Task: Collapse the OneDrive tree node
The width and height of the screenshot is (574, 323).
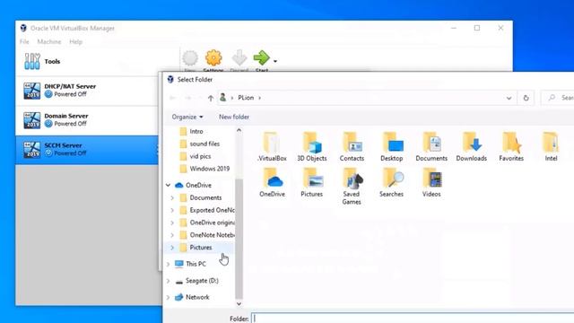Action: [x=168, y=186]
